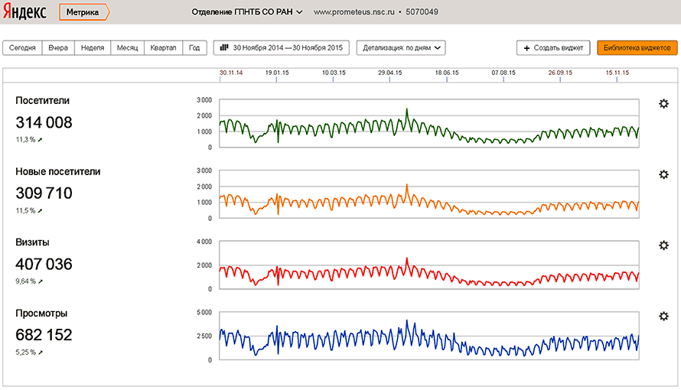
Task: Click the 5,25 % growth indicator
Action: (29, 353)
